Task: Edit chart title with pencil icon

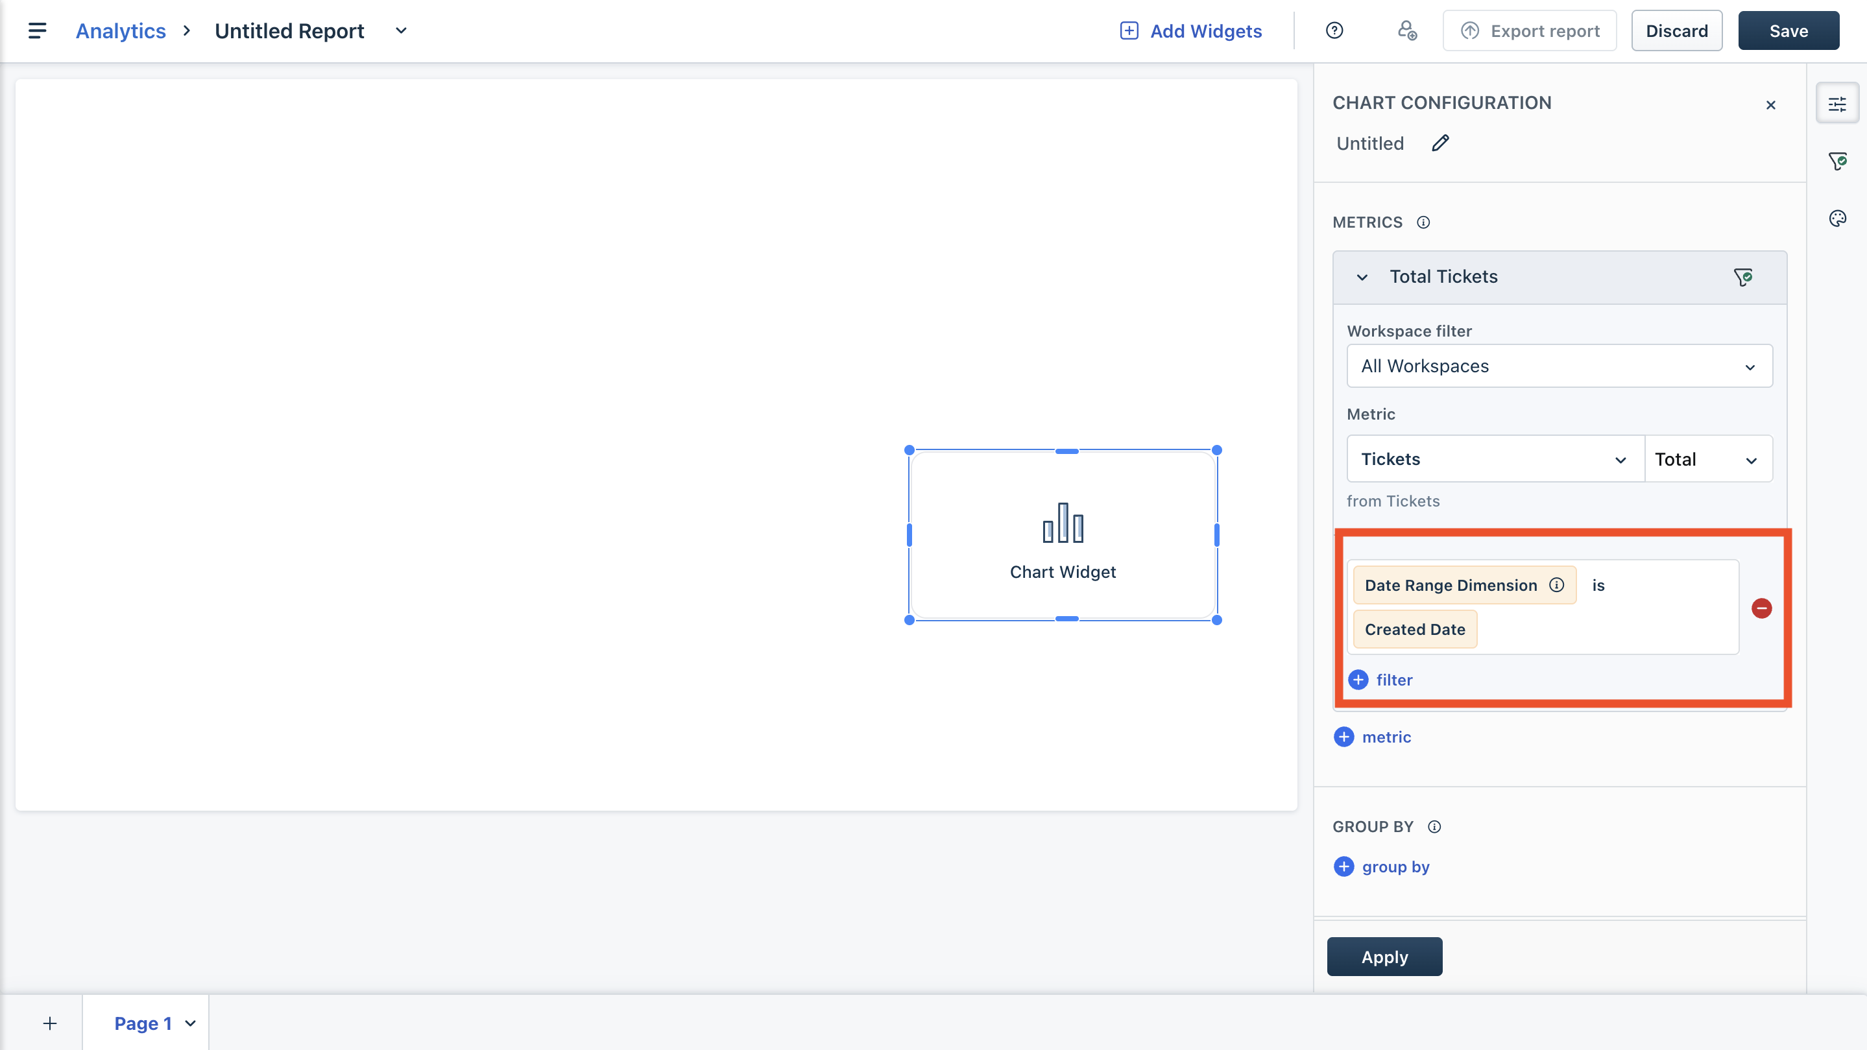Action: [x=1440, y=143]
